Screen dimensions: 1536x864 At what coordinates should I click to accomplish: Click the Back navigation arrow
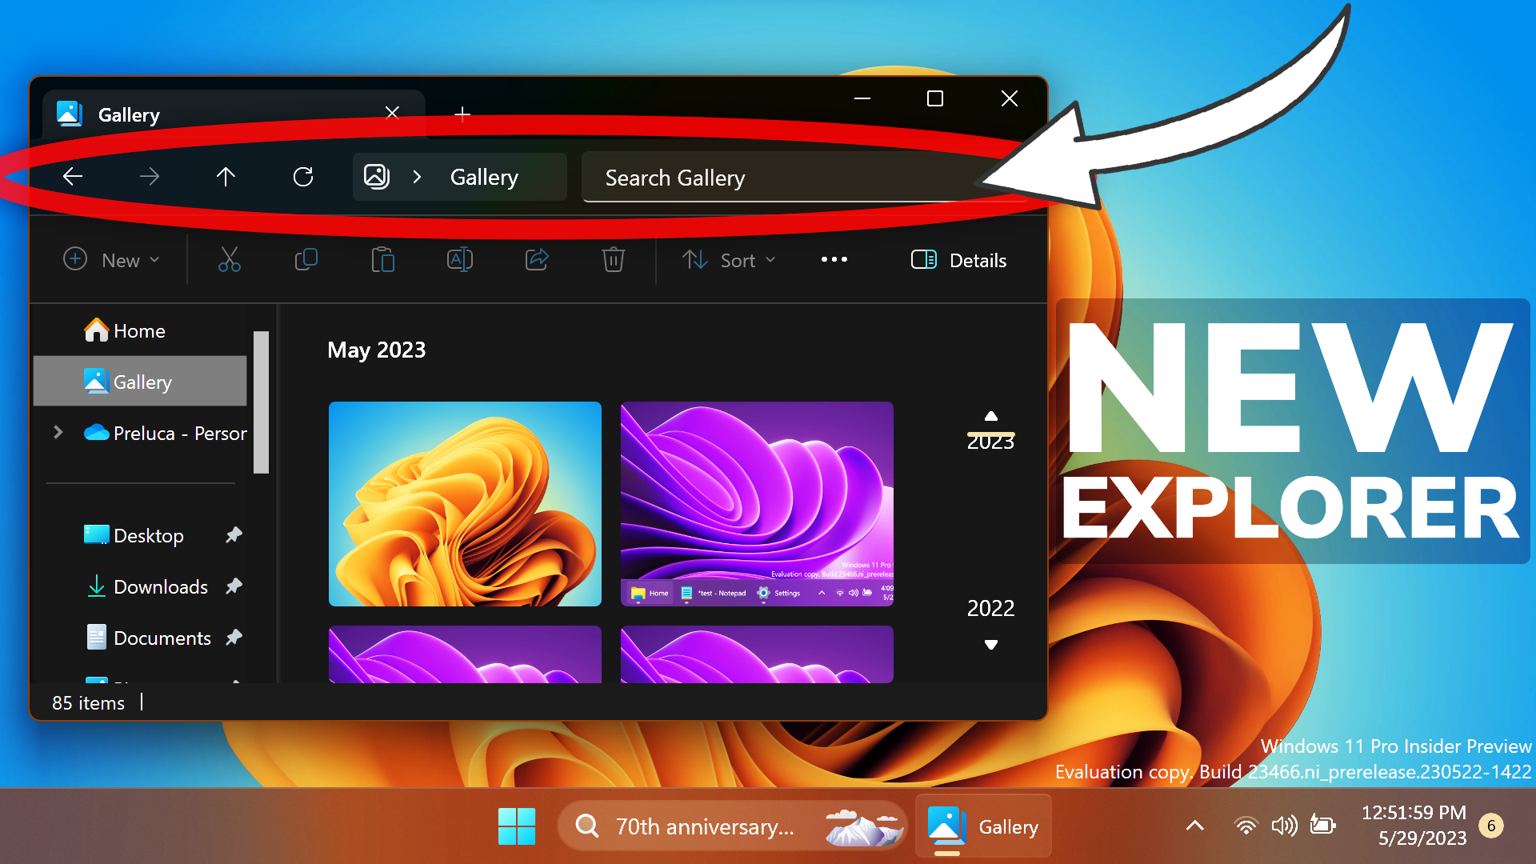tap(73, 177)
